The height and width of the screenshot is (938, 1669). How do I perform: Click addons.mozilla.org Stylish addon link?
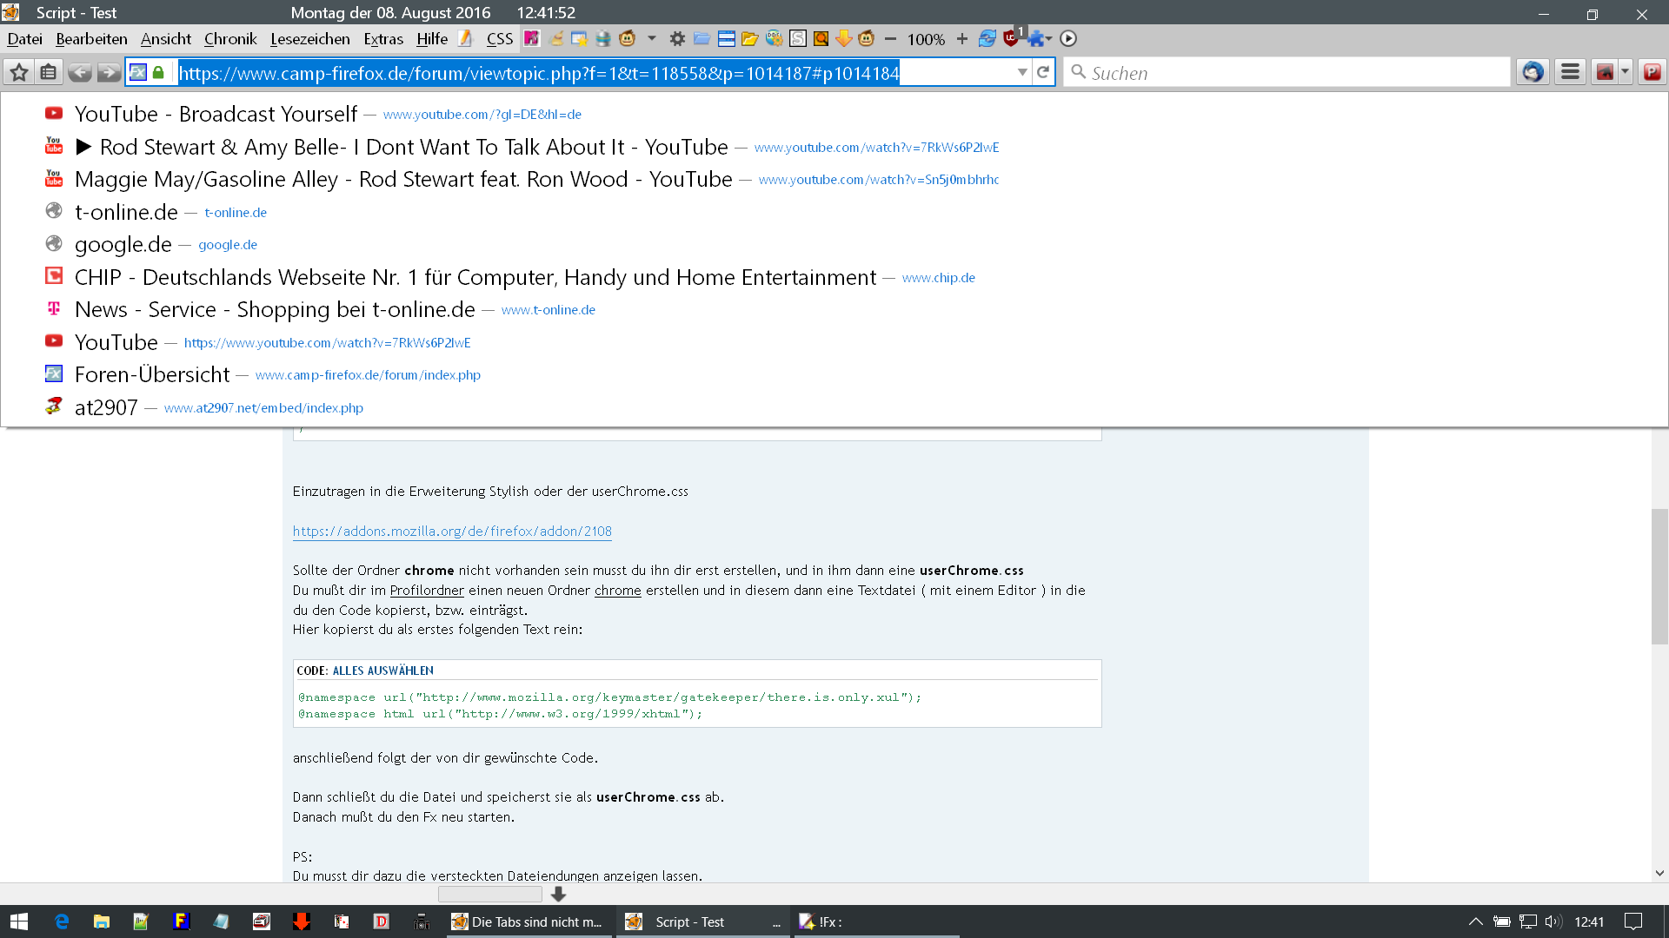coord(452,532)
